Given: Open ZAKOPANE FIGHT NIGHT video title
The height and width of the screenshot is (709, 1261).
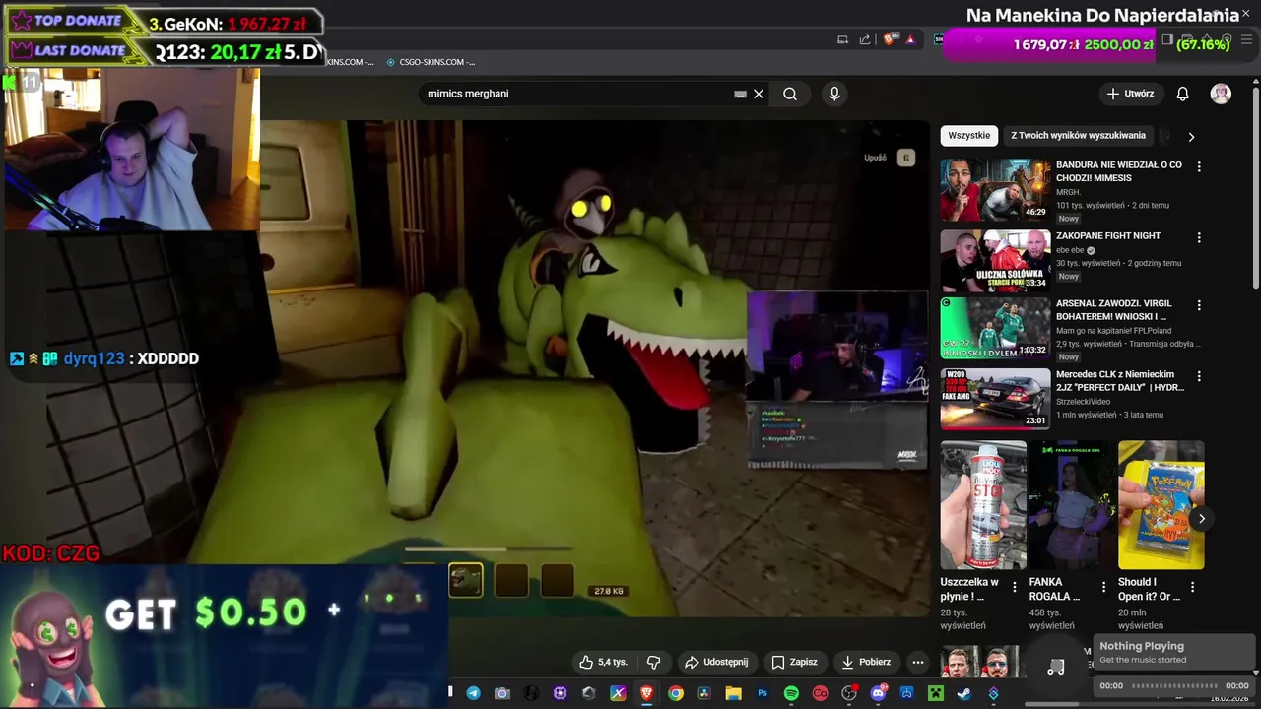Looking at the screenshot, I should [x=1108, y=236].
